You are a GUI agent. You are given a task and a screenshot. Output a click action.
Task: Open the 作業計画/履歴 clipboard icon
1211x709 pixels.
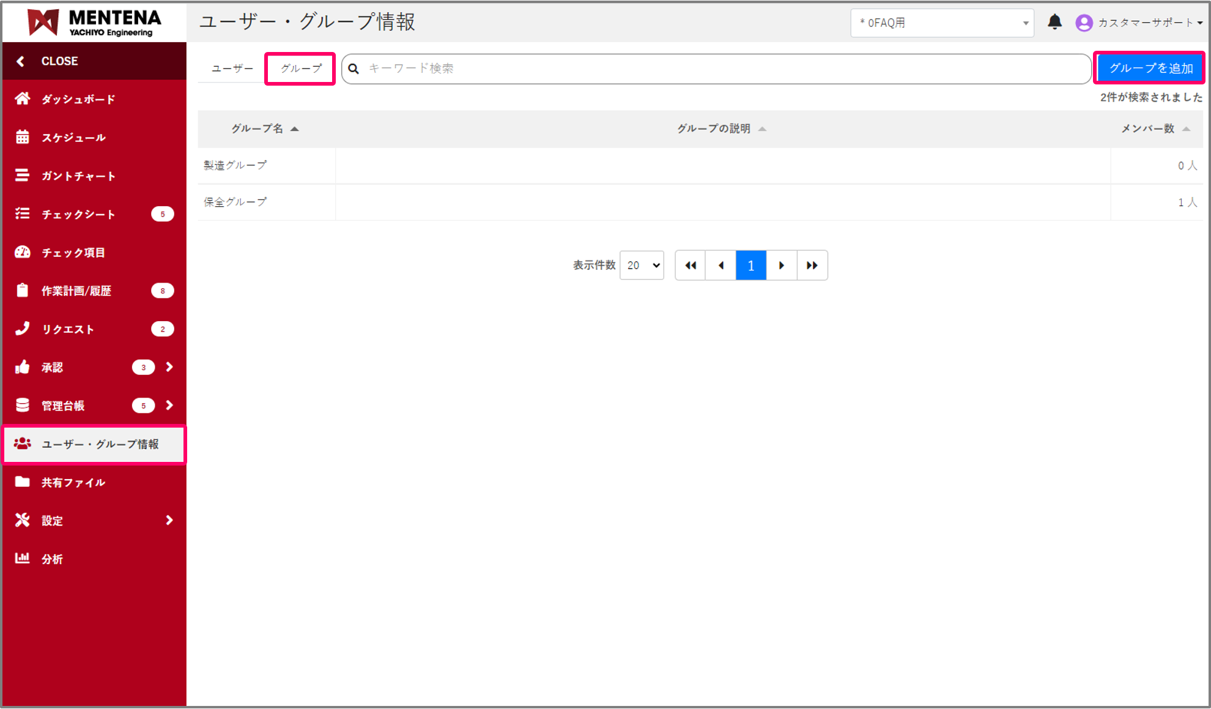click(23, 291)
